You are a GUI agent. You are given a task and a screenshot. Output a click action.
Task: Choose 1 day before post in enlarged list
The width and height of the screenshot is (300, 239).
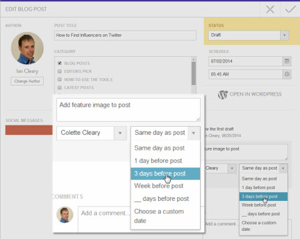(x=166, y=161)
